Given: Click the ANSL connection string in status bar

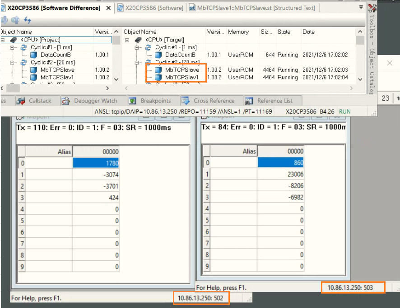Looking at the screenshot, I should click(183, 111).
